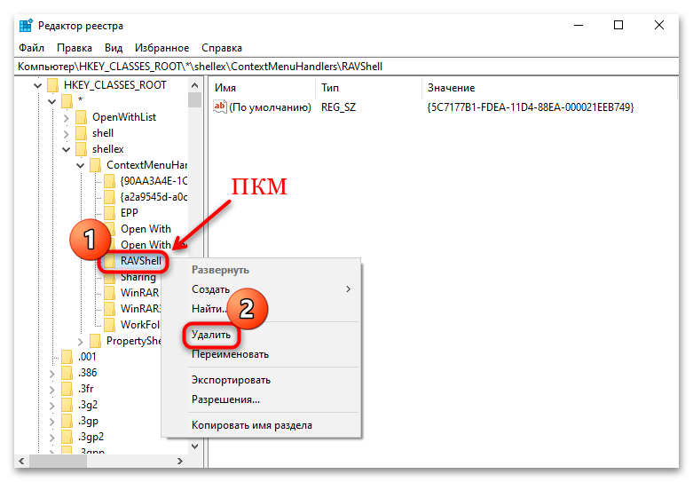Select the * key folder icon
Image resolution: width=693 pixels, height=482 pixels.
(67, 101)
